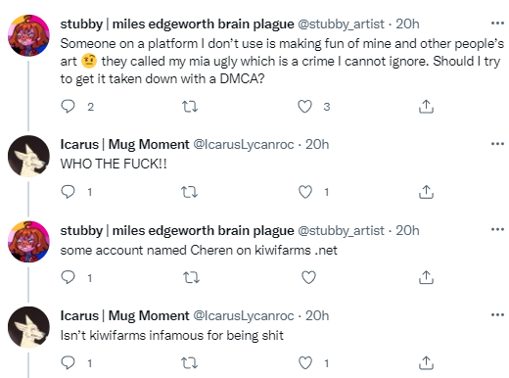The image size is (509, 378).
Task: Share the 'WHO THE FUCK!!' tweet
Action: 426,192
